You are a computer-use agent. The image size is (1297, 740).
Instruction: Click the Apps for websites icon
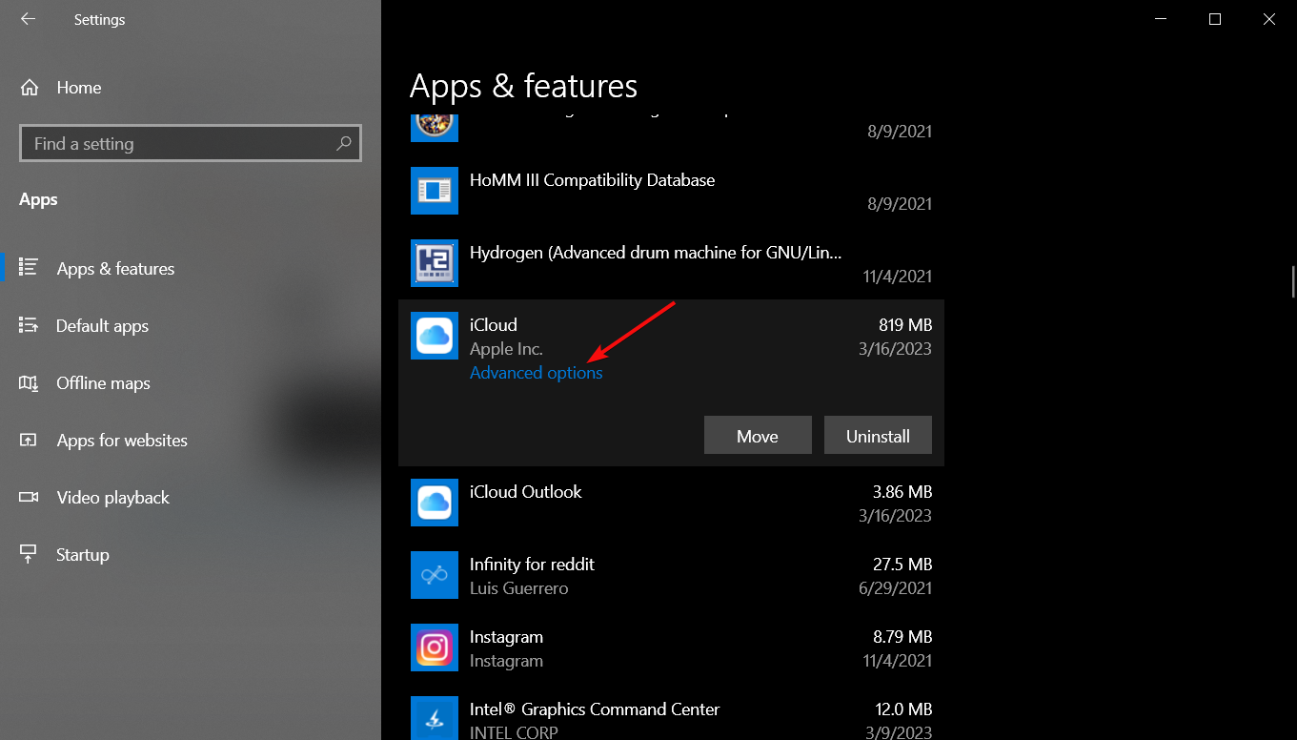(29, 440)
